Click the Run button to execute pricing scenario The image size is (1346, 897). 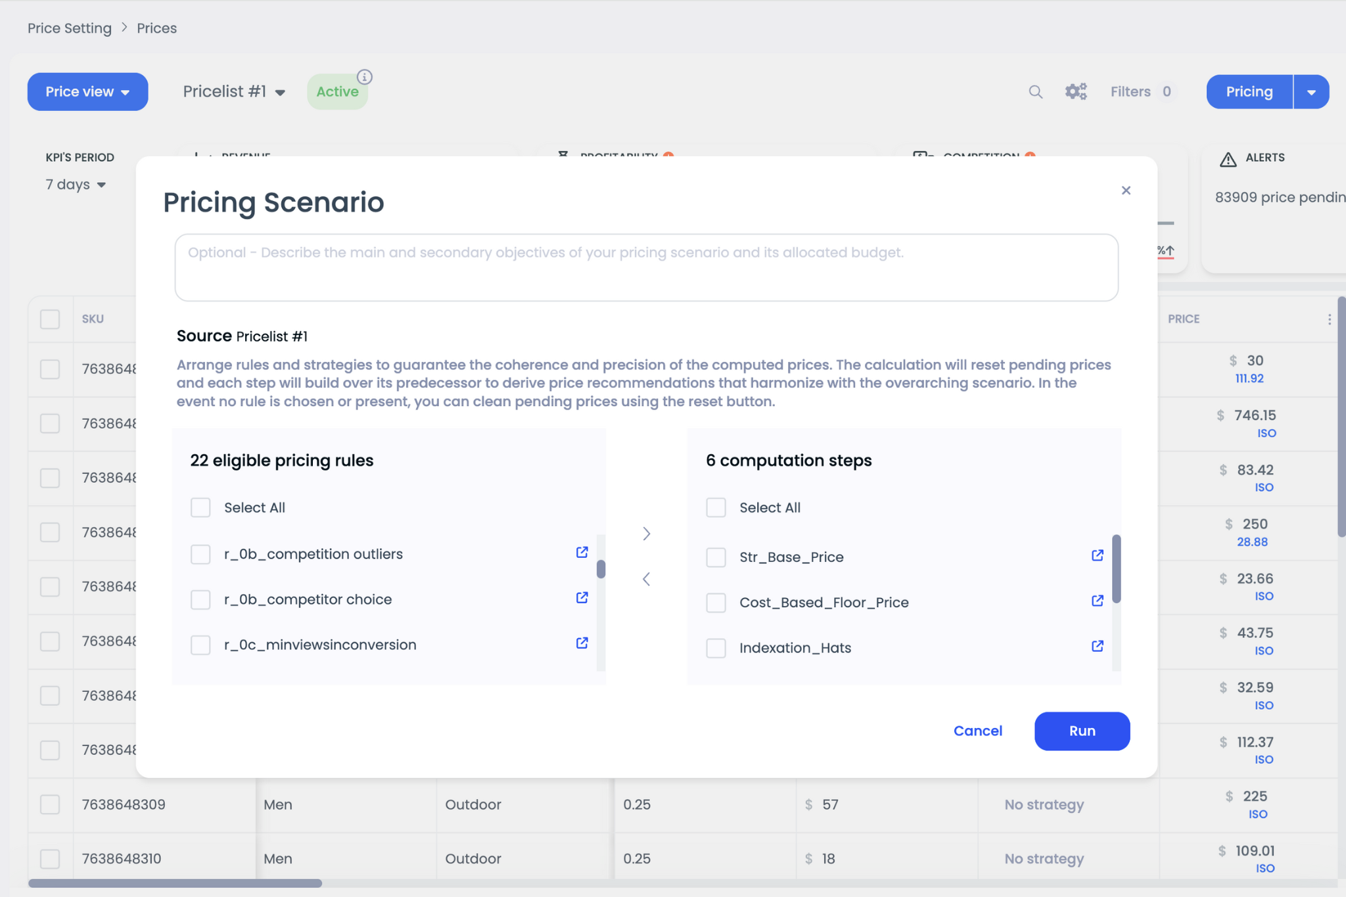pyautogui.click(x=1082, y=731)
